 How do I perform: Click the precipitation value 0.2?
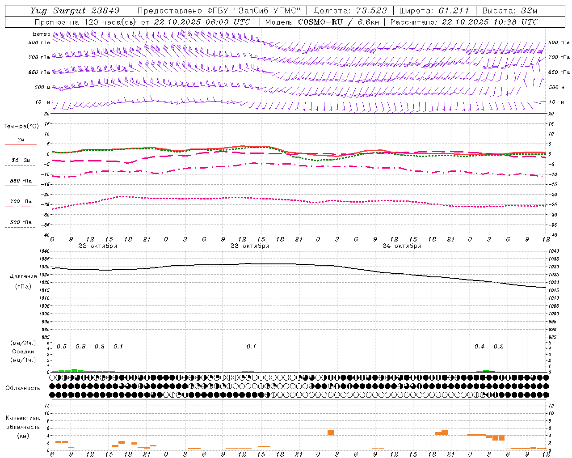(x=498, y=347)
